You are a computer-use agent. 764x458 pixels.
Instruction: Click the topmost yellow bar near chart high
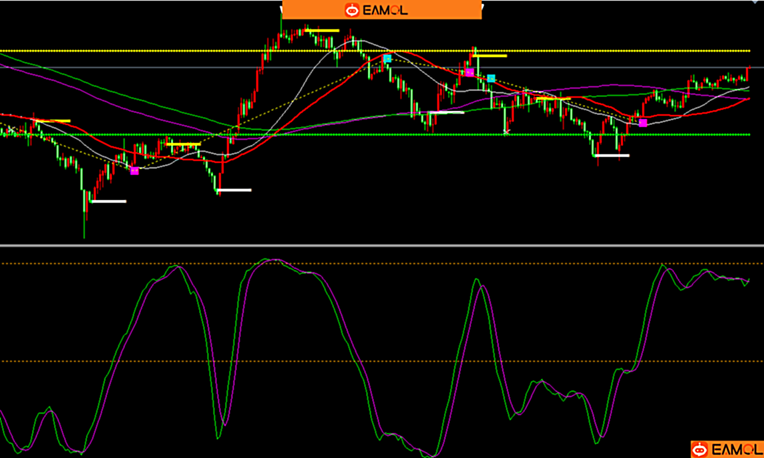322,31
